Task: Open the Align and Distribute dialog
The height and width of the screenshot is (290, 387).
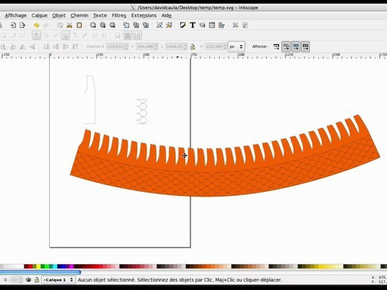Action: click(221, 25)
